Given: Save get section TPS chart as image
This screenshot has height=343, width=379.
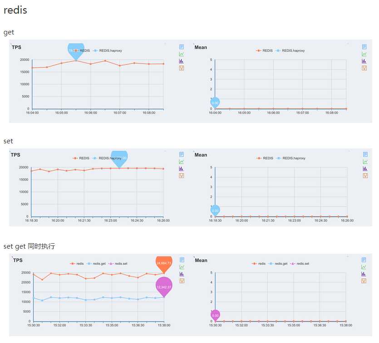Looking at the screenshot, I should pyautogui.click(x=182, y=68).
